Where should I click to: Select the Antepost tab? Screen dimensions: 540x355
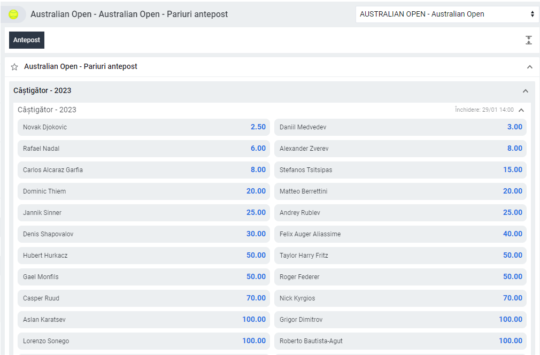tap(27, 40)
